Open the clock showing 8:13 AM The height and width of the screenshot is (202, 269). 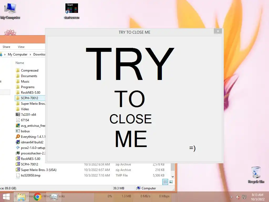click(x=257, y=197)
